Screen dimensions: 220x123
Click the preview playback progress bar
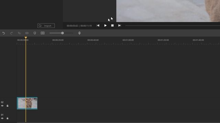point(173,26)
